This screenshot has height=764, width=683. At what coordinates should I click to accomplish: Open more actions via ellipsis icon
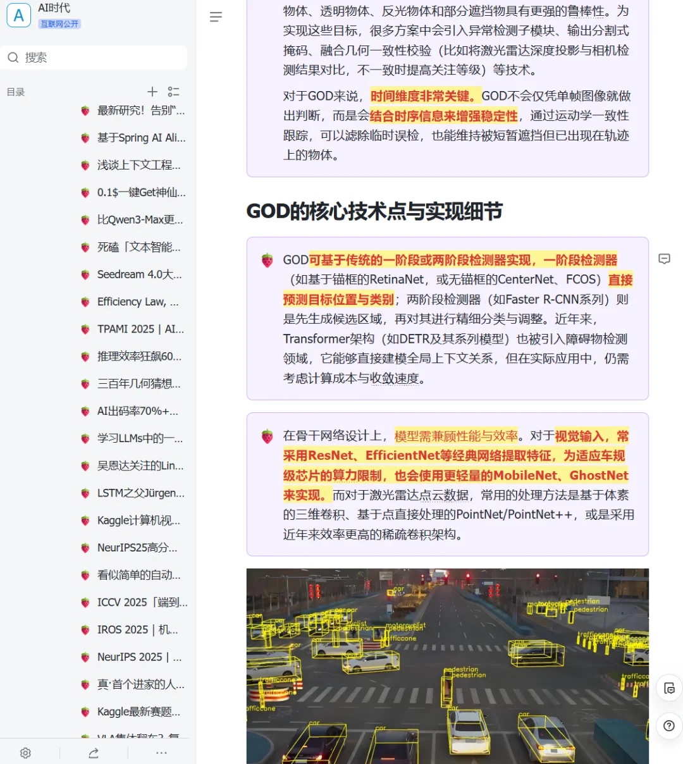[161, 753]
